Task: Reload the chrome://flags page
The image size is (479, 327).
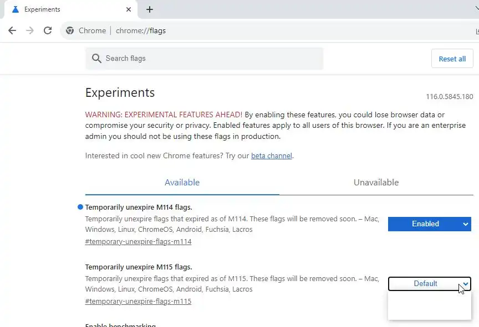Action: click(48, 30)
